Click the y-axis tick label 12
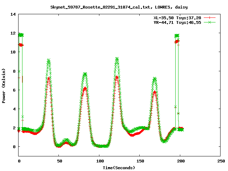The image size is (228, 171). tap(13, 33)
